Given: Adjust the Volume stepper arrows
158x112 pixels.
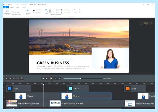Looking at the screenshot, I should (x=80, y=12).
